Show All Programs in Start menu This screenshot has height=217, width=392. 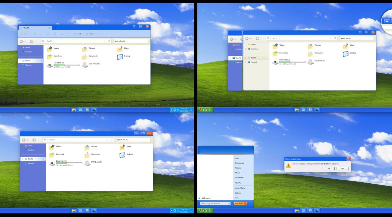tap(205, 198)
